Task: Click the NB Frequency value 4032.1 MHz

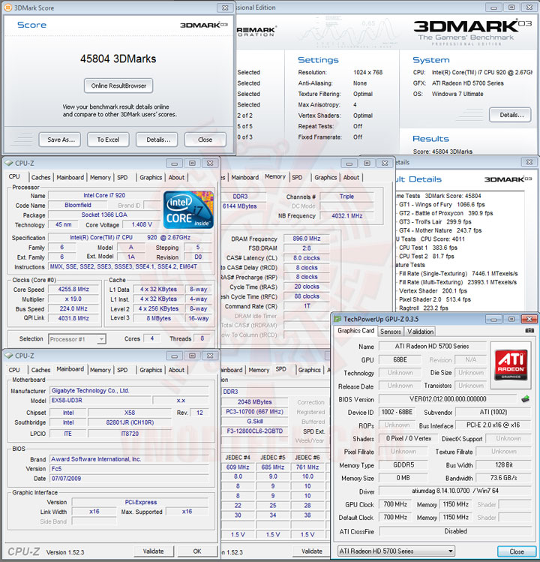Action: coord(346,216)
